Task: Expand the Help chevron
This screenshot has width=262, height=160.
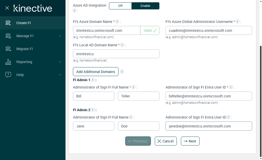Action: tap(60, 75)
